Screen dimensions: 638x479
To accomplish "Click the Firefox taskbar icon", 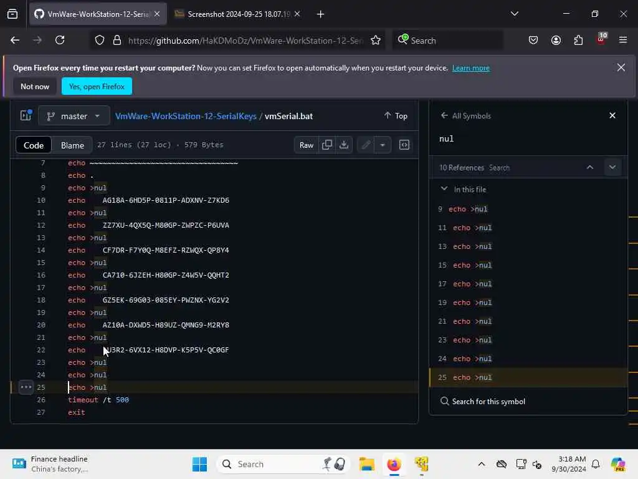I will point(394,464).
